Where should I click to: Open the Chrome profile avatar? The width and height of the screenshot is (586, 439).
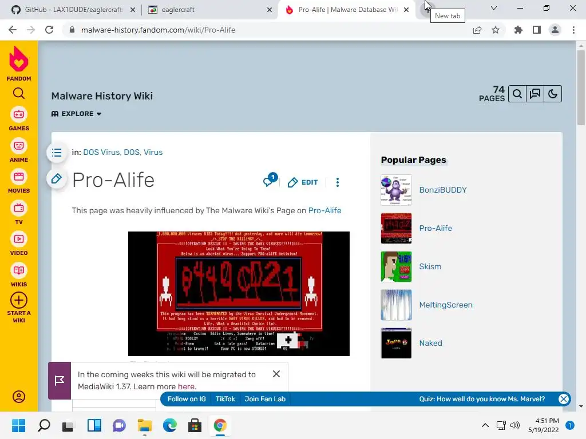click(555, 30)
